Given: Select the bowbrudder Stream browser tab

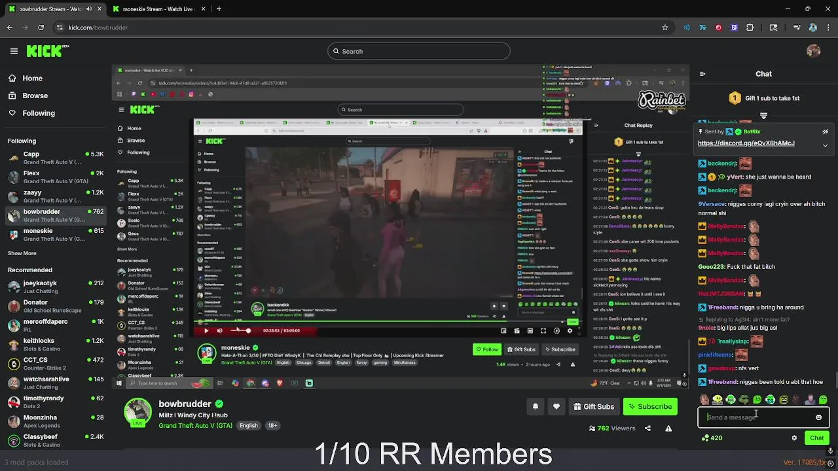Looking at the screenshot, I should pyautogui.click(x=55, y=9).
